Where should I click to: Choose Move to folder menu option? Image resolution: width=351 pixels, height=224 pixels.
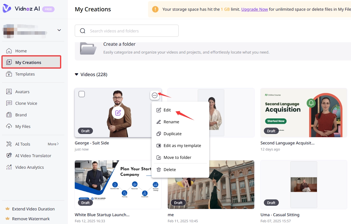coord(177,157)
